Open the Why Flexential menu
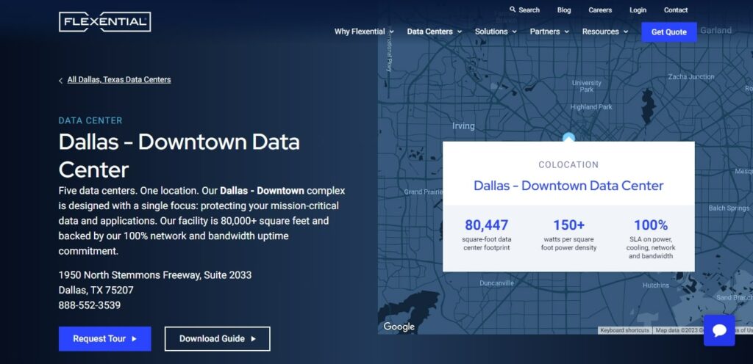Image resolution: width=753 pixels, height=364 pixels. click(360, 32)
